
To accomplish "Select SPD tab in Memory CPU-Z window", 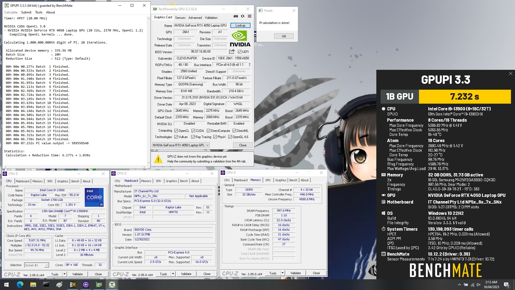I will click(x=268, y=180).
